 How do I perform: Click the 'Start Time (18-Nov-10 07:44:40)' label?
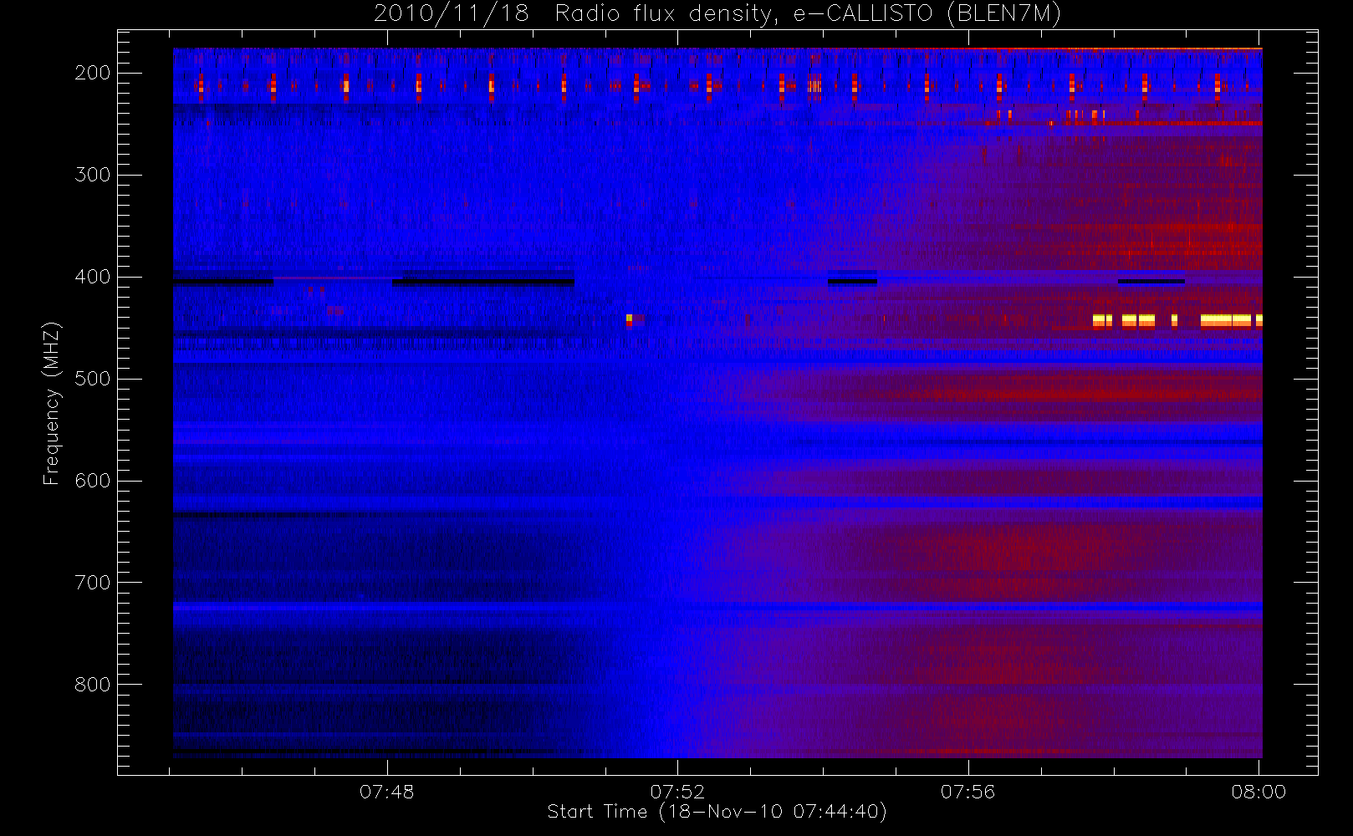[x=717, y=812]
